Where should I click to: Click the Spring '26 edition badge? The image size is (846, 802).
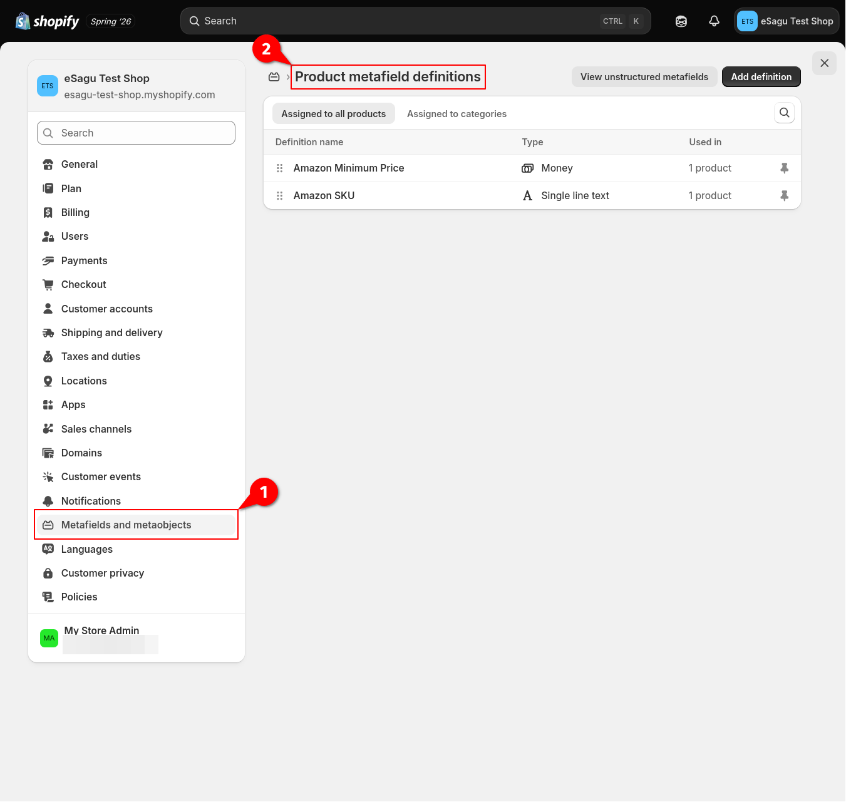[111, 21]
